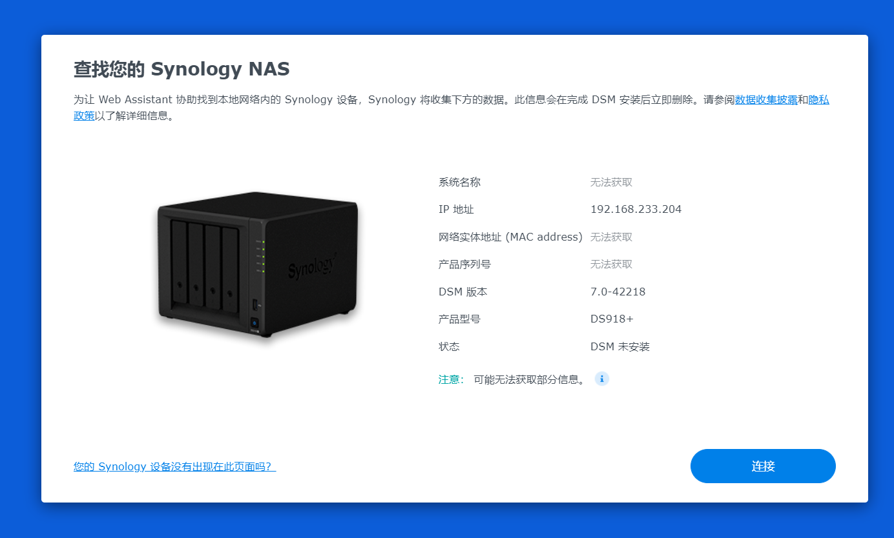
Task: Click the power button on NAS image
Action: point(255,323)
